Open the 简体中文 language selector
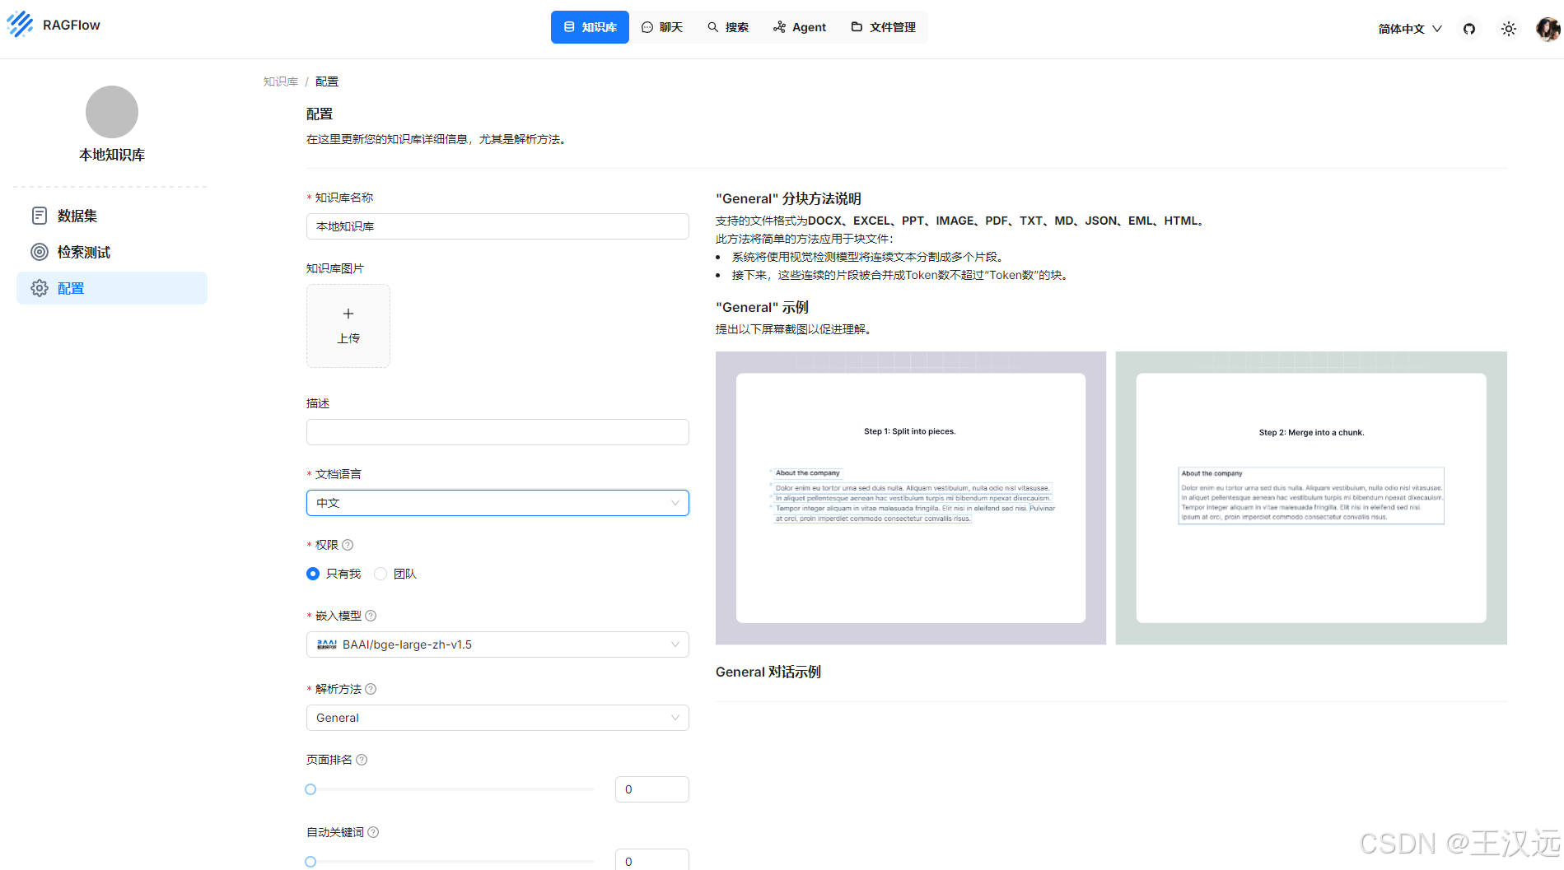Viewport: 1564px width, 870px height. click(x=1410, y=29)
